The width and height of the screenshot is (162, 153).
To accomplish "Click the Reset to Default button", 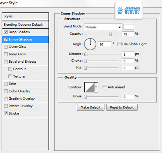I will pos(122,107).
